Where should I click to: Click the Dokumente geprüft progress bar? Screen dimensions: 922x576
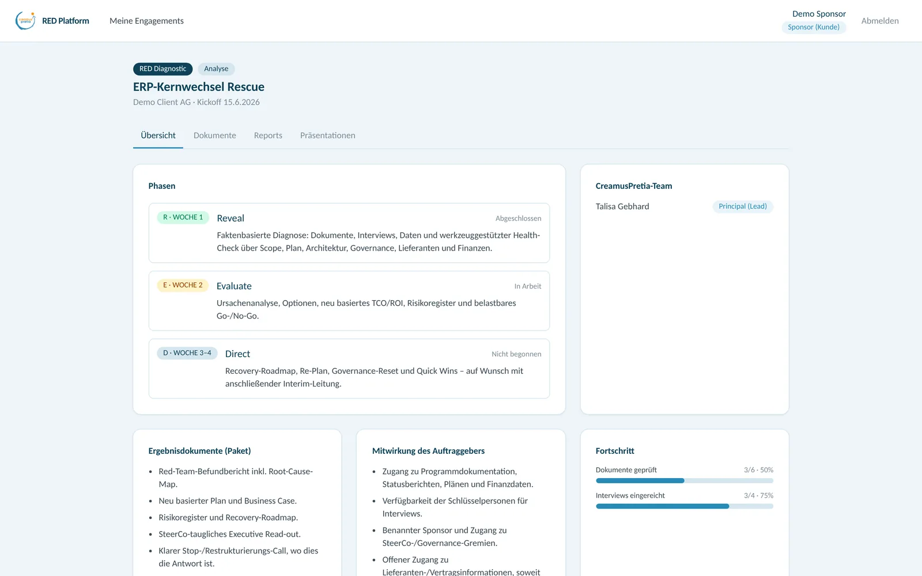click(685, 480)
